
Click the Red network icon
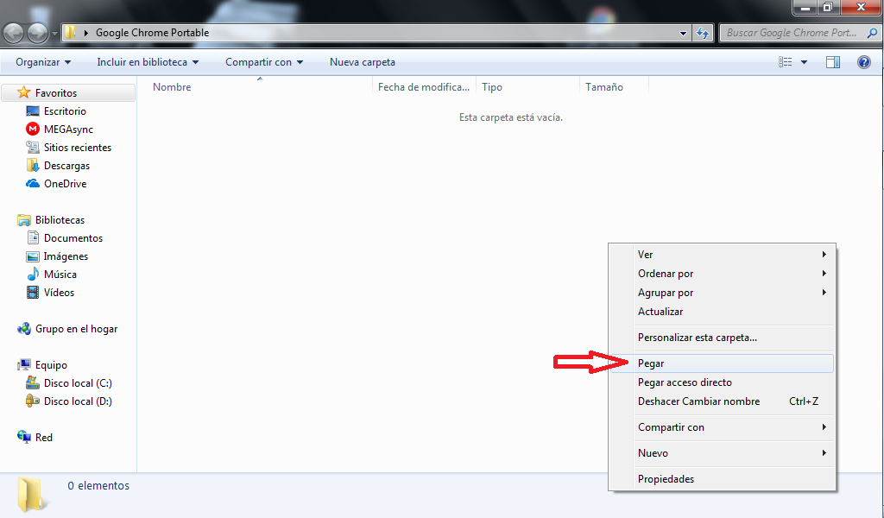[23, 437]
